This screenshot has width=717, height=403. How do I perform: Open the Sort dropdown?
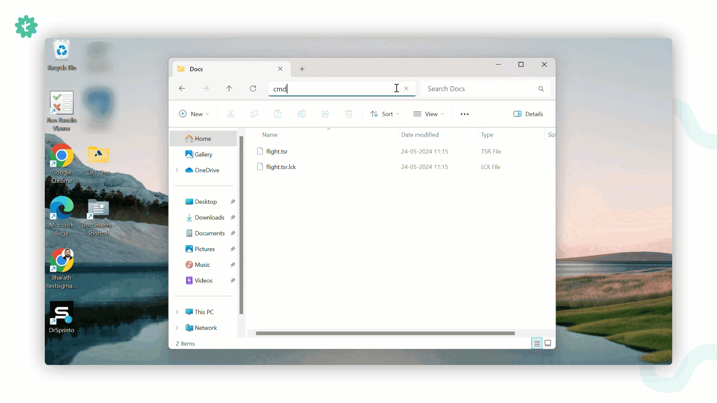pyautogui.click(x=385, y=114)
